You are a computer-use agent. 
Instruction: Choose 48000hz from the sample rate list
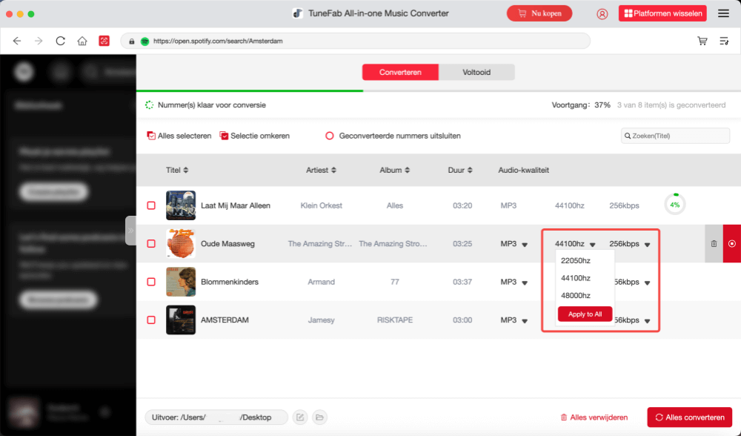(576, 295)
